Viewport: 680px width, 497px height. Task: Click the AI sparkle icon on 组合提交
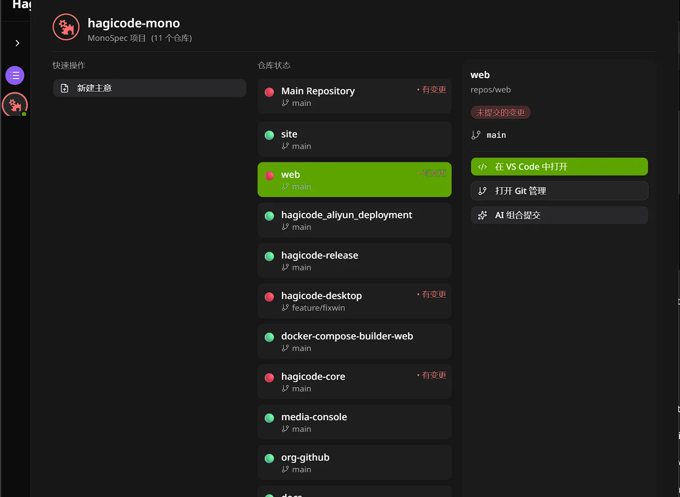coord(482,216)
